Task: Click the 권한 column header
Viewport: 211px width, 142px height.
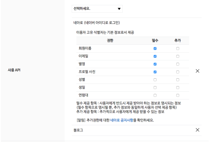Action: (110, 40)
